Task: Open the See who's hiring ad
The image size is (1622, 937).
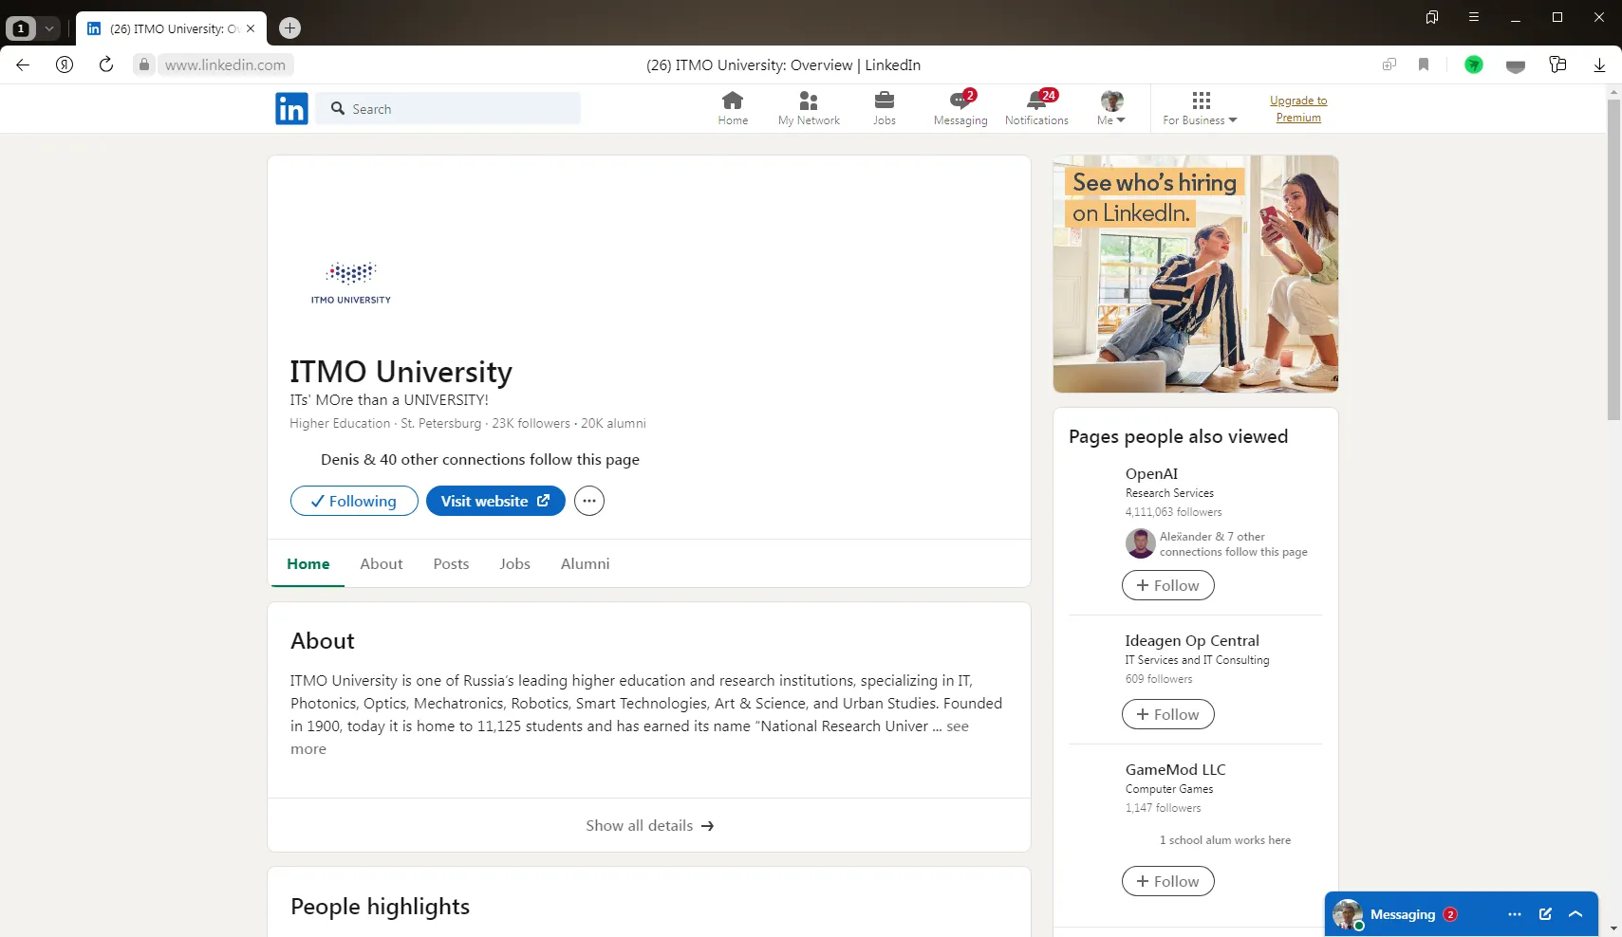Action: 1196,274
